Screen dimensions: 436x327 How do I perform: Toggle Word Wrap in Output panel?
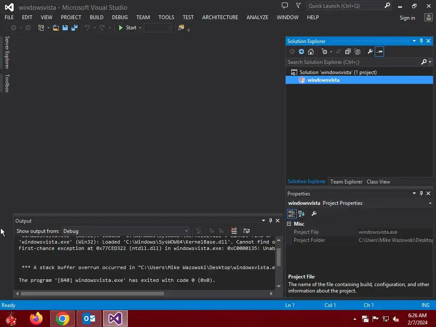point(247,231)
